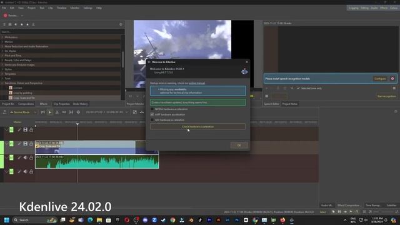
Task: Show audio effects filter icon
Action: point(16,24)
